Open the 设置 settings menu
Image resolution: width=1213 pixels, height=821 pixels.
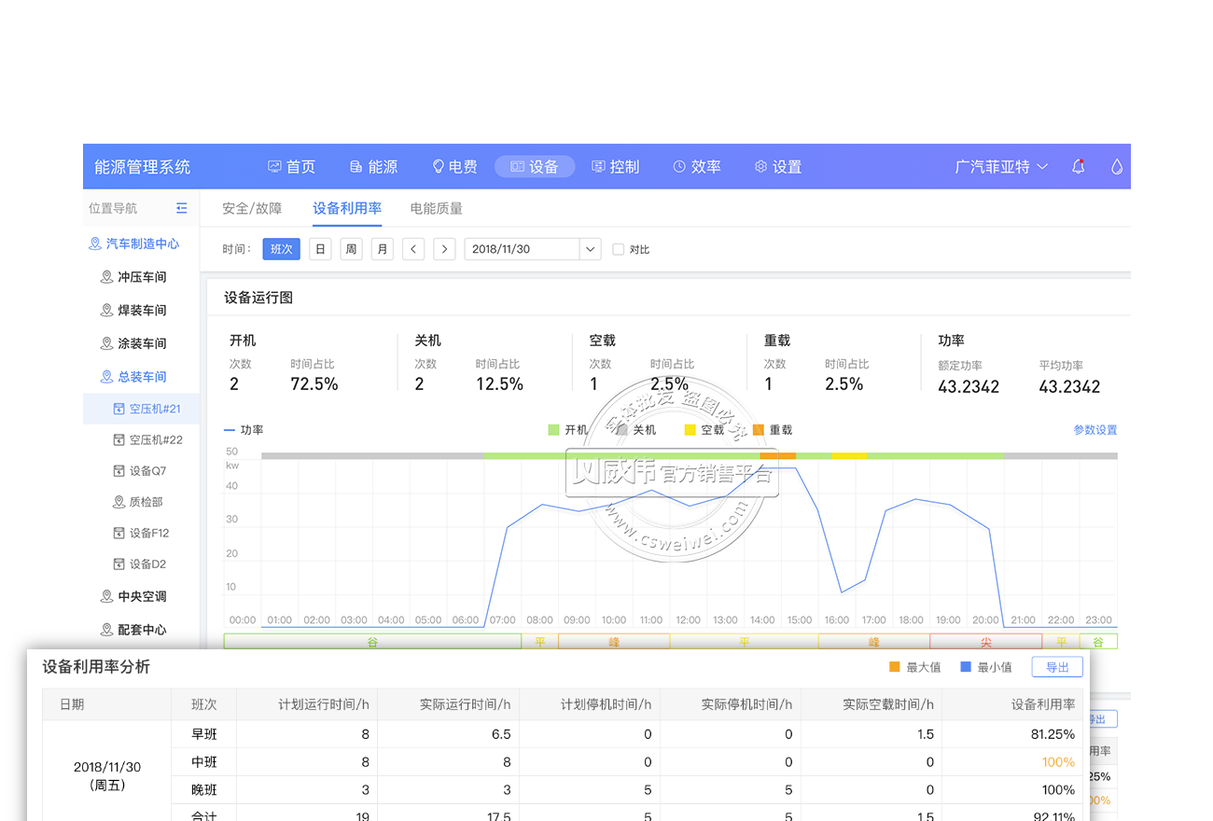[778, 167]
